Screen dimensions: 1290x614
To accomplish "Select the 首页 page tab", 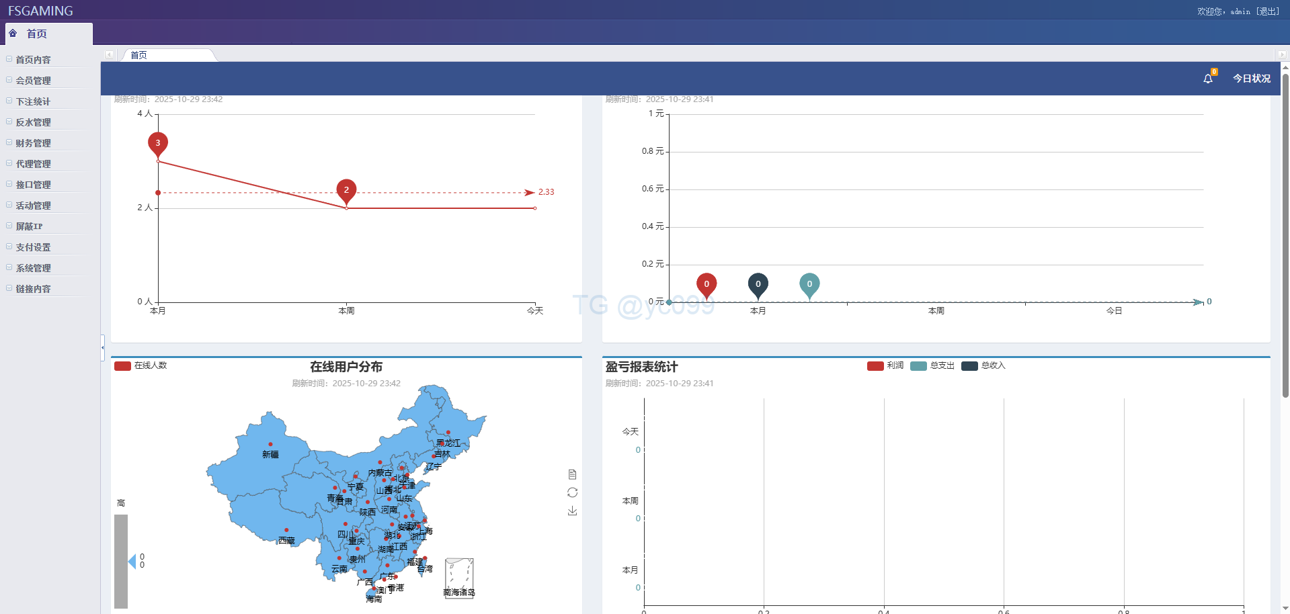I will click(x=139, y=55).
